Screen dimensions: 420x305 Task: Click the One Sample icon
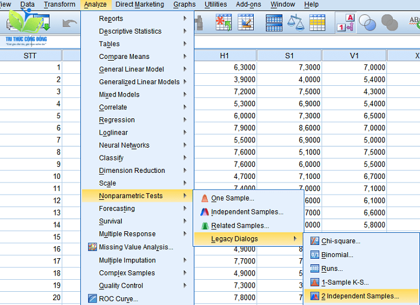[205, 198]
